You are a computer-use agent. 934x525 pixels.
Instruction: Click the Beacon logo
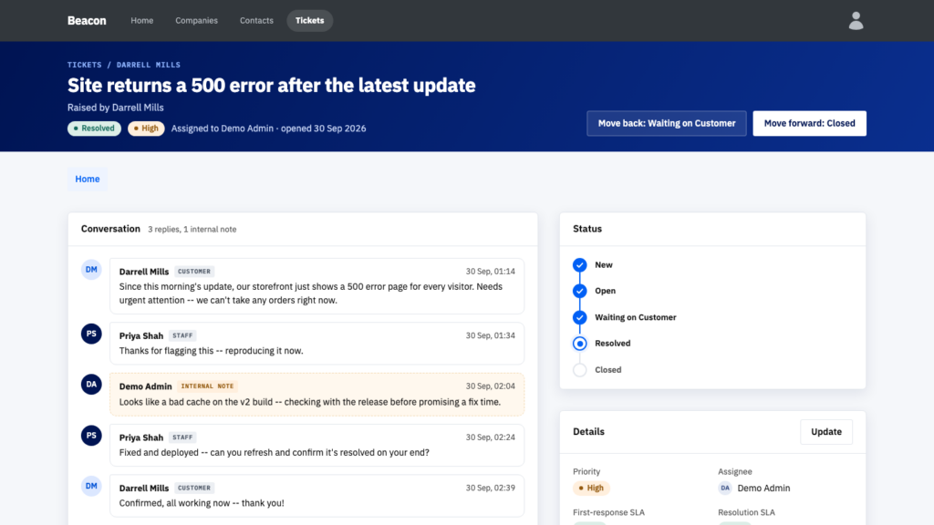point(87,20)
